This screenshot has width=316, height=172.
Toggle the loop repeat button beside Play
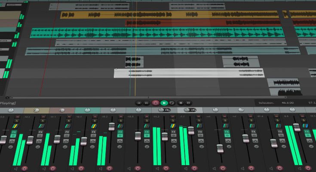tap(172, 103)
